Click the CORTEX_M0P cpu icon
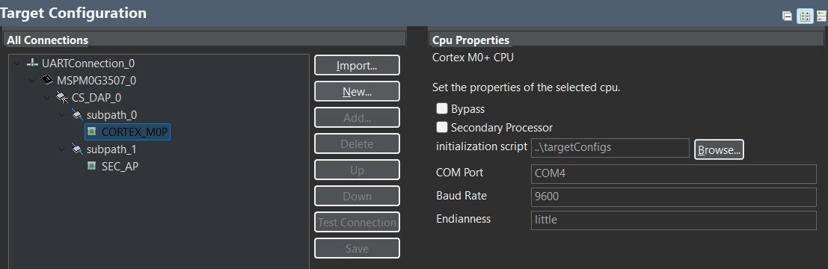 pos(92,132)
